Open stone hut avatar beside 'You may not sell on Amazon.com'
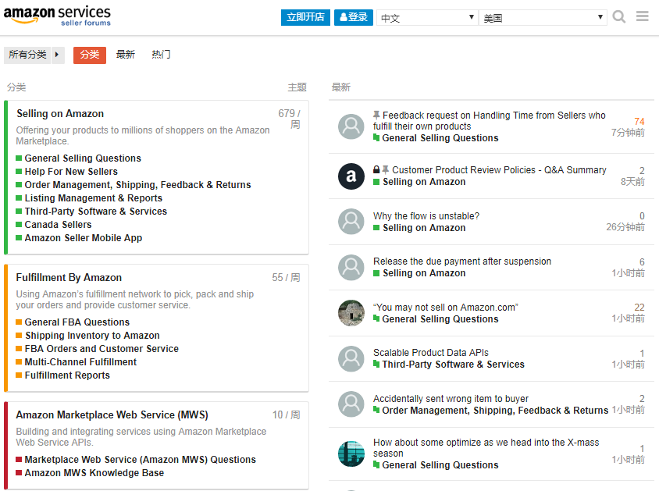Image resolution: width=659 pixels, height=491 pixels. 351,313
